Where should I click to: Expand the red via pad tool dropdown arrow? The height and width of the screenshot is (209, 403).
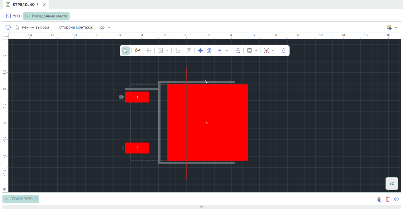tap(273, 51)
